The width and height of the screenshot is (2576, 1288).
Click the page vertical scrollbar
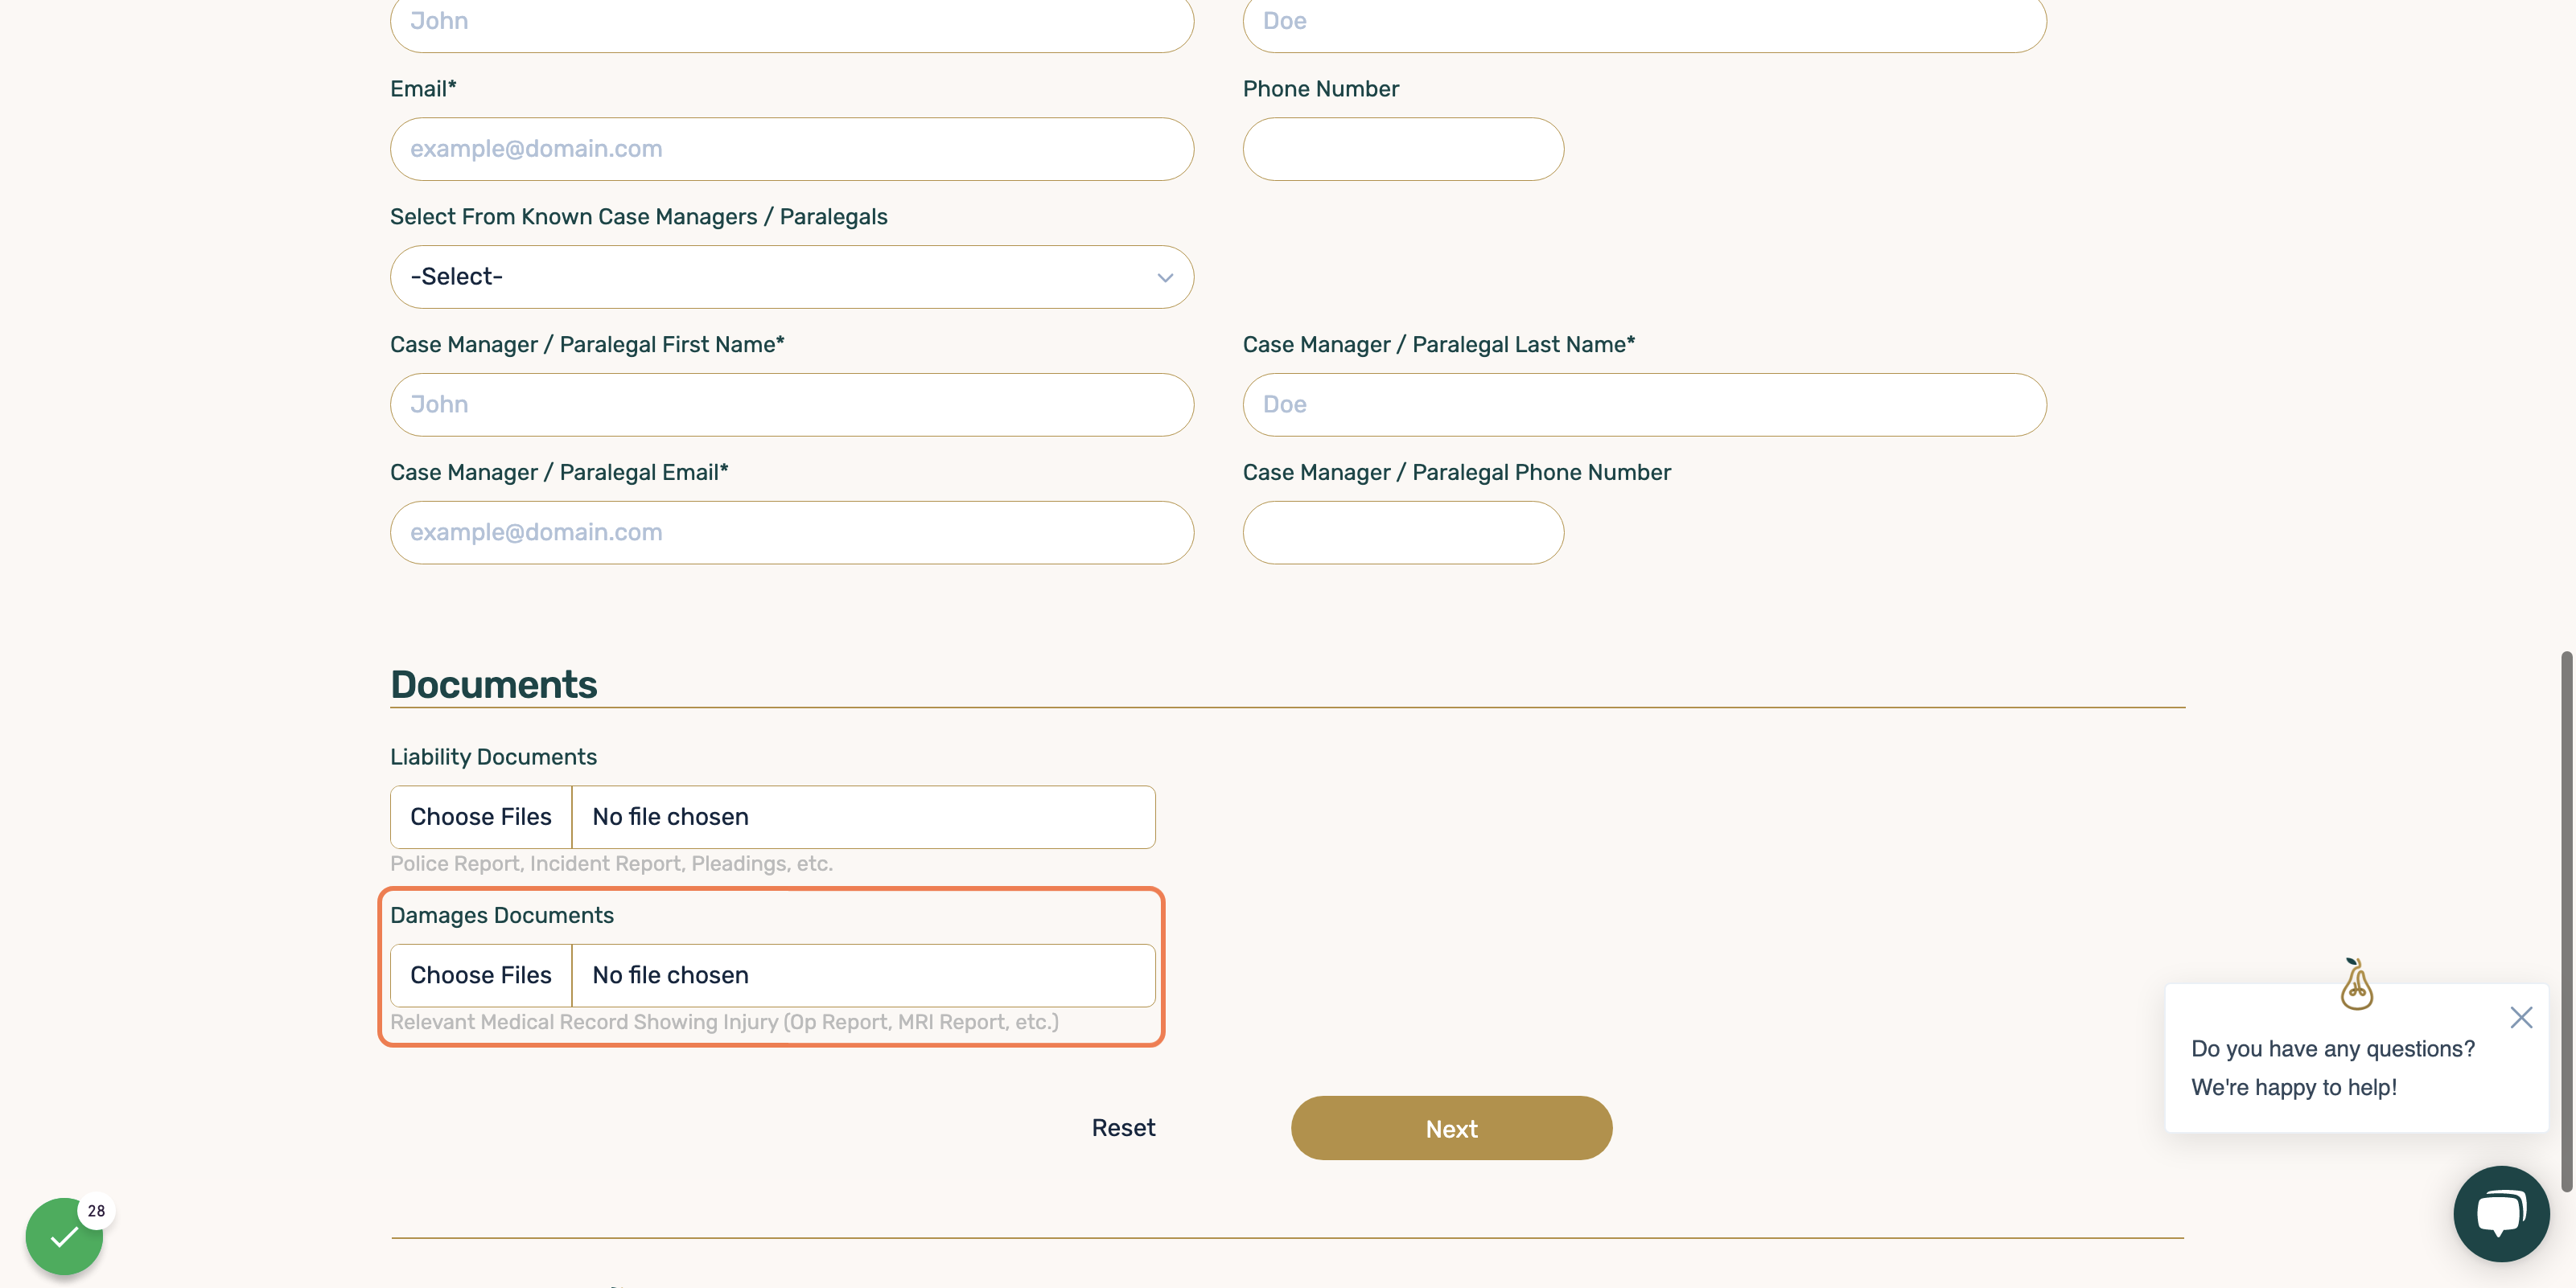click(x=2566, y=921)
